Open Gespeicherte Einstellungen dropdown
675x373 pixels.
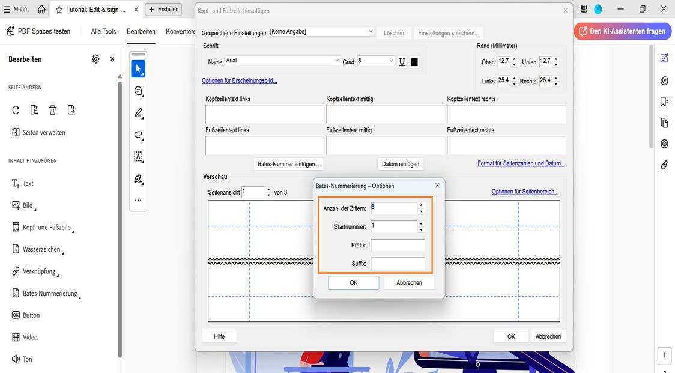[321, 32]
